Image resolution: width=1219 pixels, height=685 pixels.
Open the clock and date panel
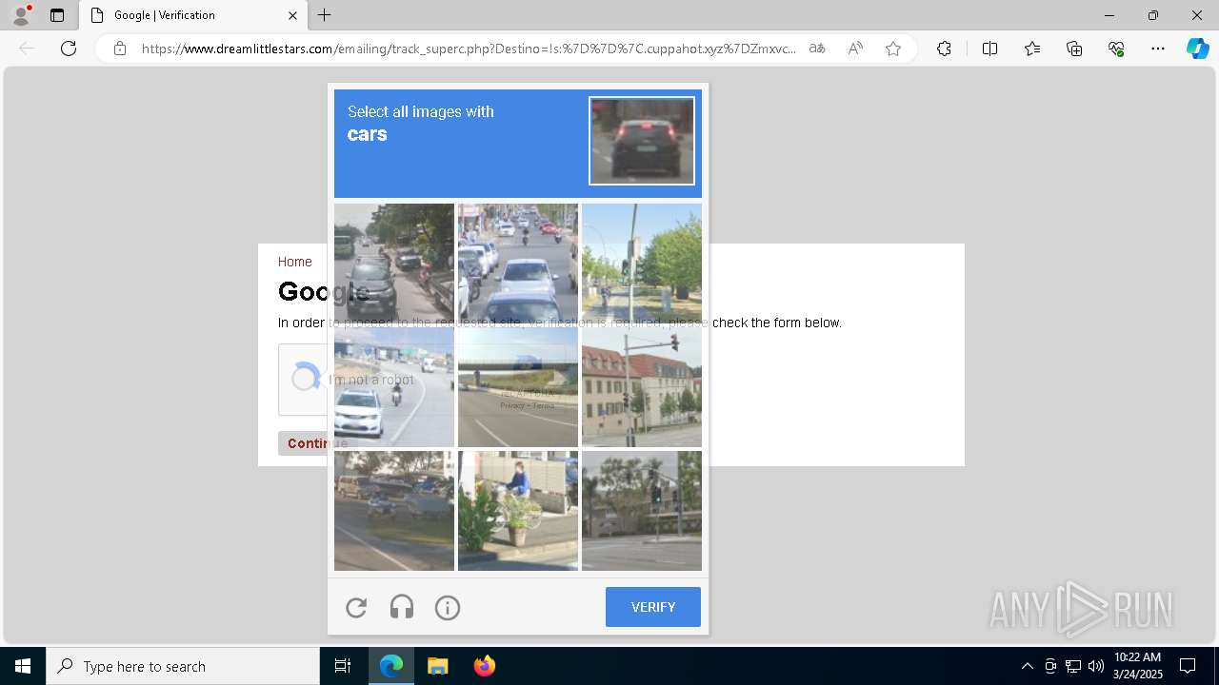[x=1137, y=666]
